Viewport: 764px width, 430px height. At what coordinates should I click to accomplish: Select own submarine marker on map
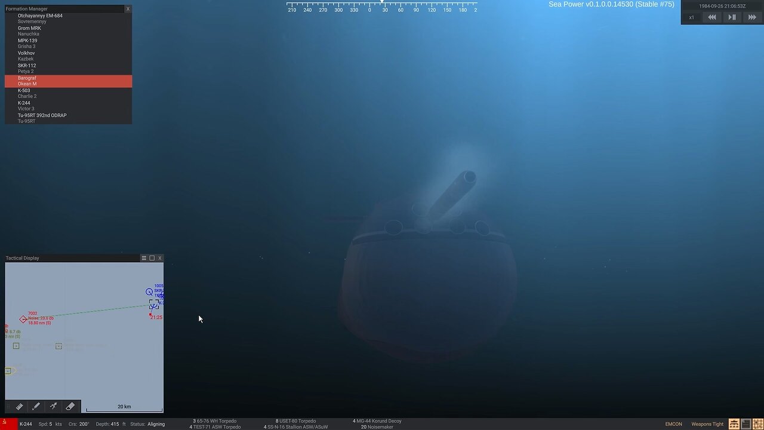coord(153,304)
